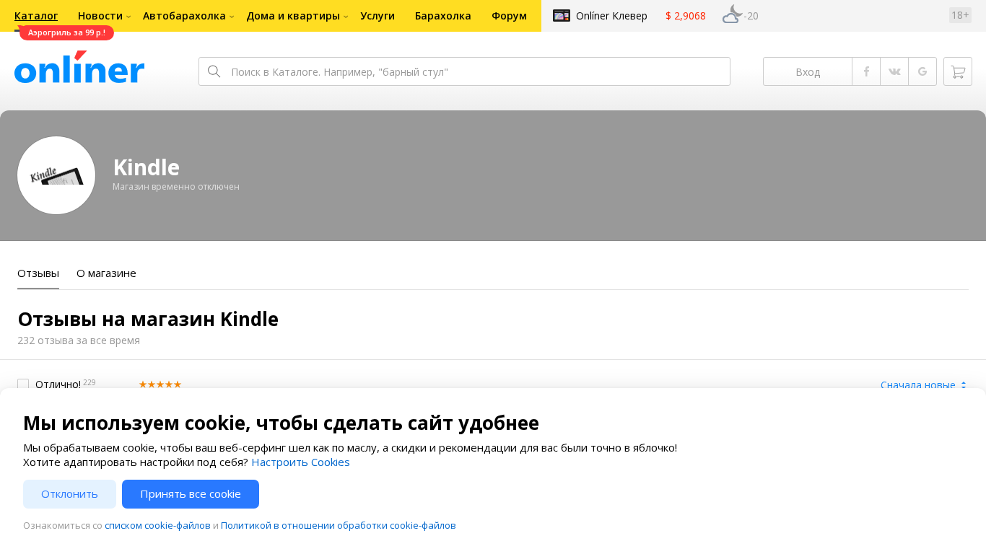Screen dimensions: 986x554
Task: Sign in with VK icon
Action: point(894,71)
